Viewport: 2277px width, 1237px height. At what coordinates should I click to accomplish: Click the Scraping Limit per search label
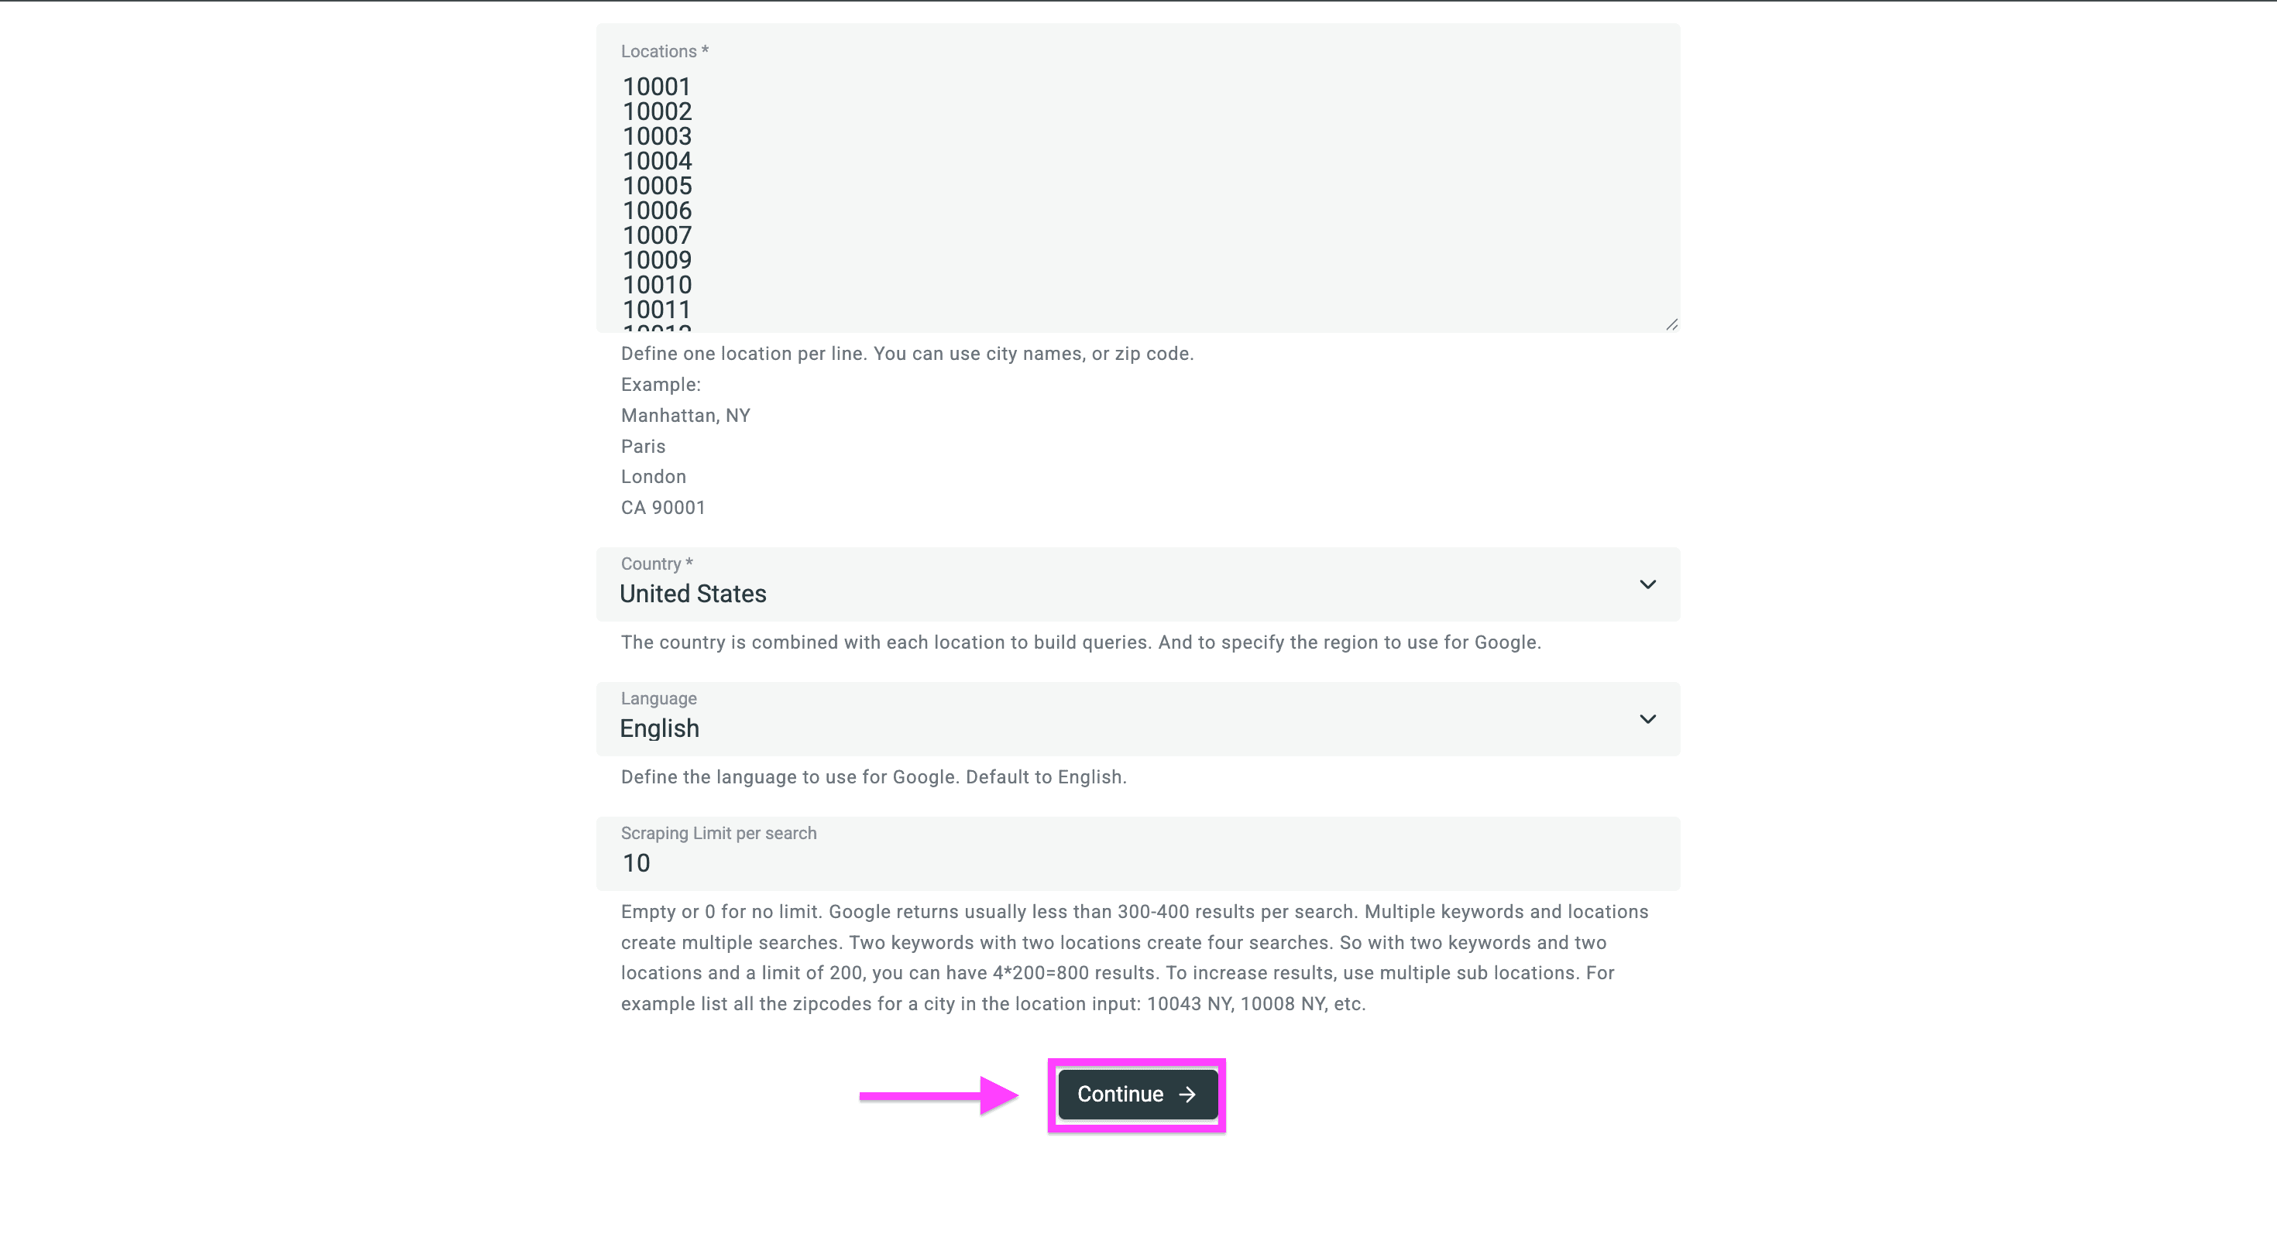718,833
